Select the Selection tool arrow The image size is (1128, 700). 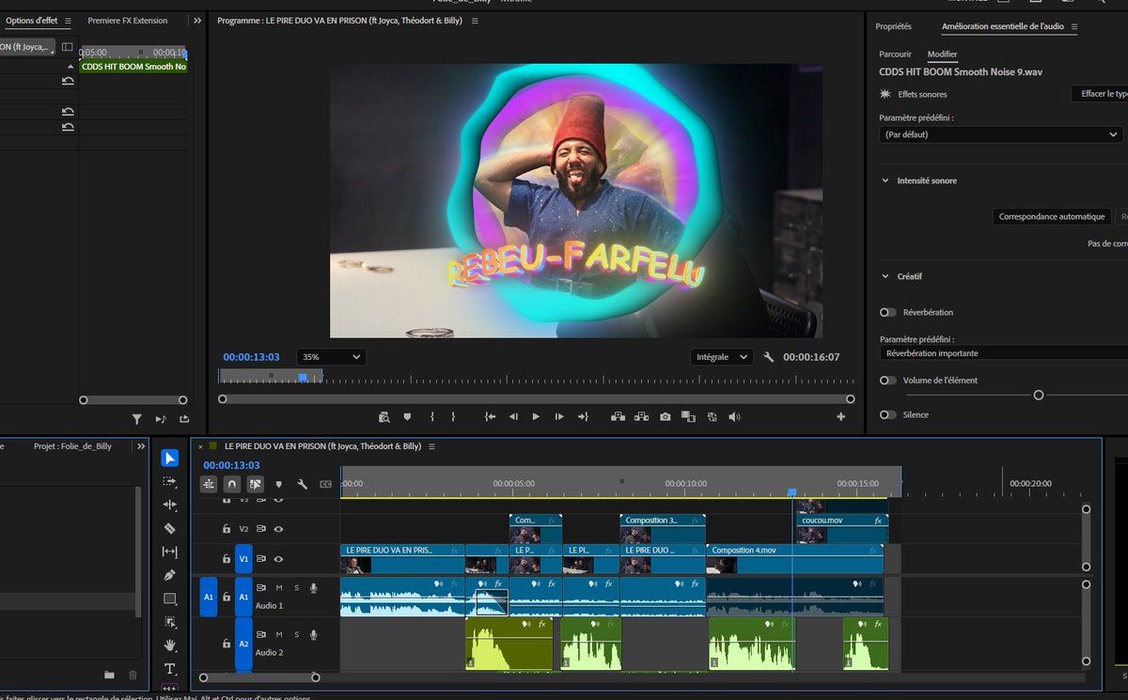click(169, 459)
